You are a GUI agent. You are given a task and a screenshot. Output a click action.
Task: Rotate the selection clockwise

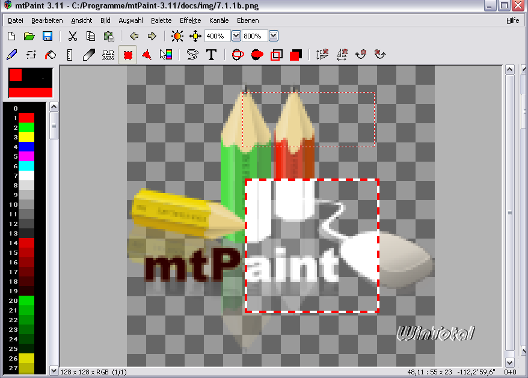pos(361,55)
